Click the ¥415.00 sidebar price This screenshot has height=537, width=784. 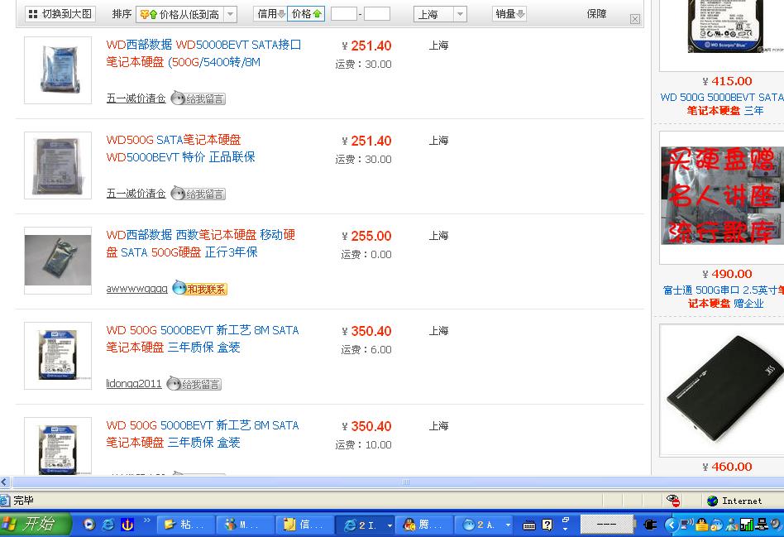tap(727, 81)
